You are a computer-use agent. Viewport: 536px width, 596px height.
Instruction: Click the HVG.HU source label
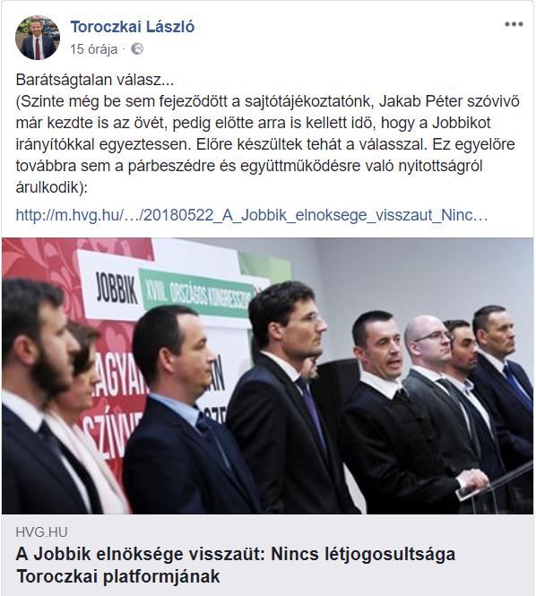coord(41,532)
